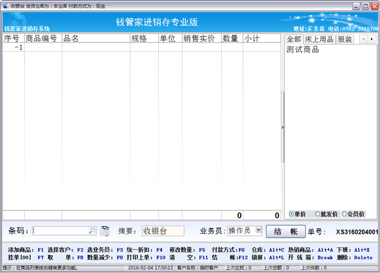Click the 数量 column header
The width and height of the screenshot is (380, 273).
pos(232,39)
